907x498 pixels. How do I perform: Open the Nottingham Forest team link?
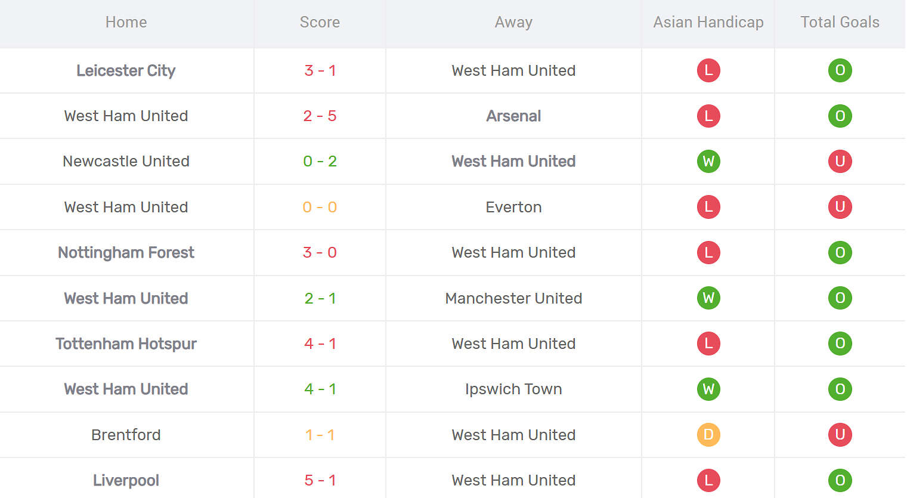(x=126, y=252)
